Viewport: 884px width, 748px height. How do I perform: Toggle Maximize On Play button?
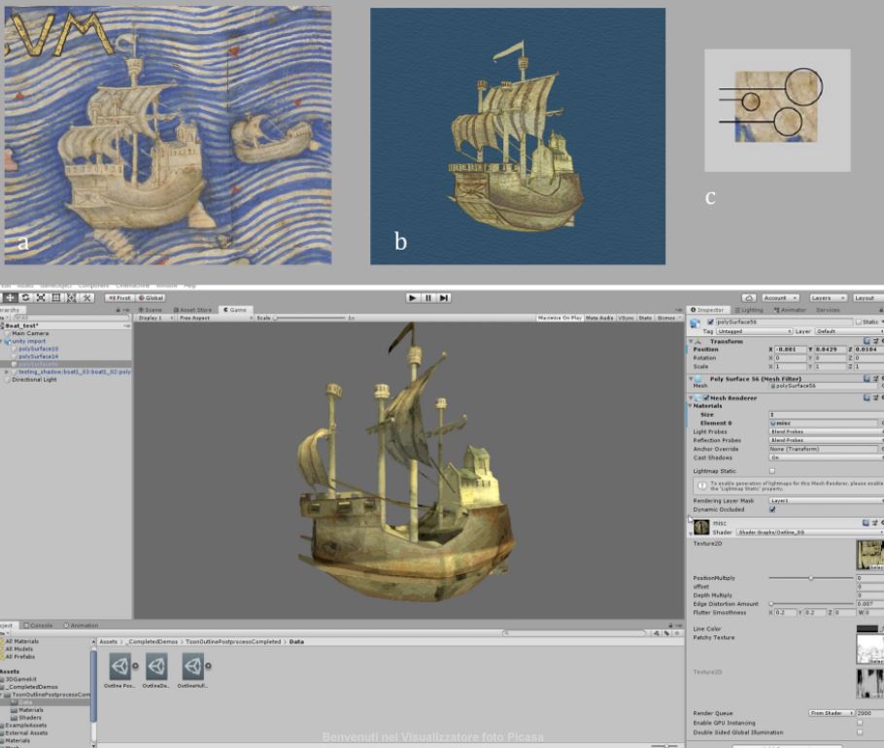[x=560, y=318]
